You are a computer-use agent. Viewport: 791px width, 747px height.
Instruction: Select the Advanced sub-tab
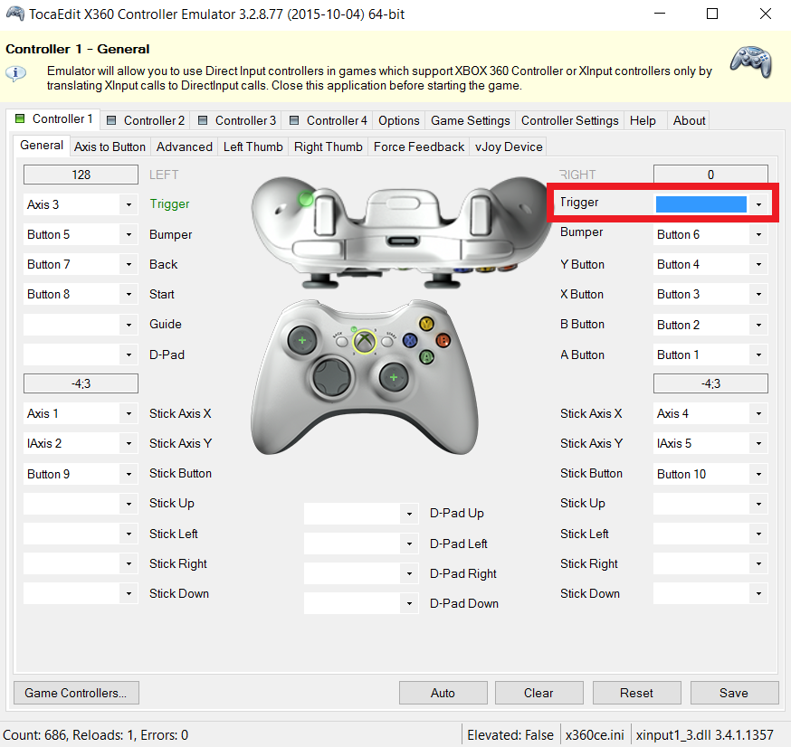pyautogui.click(x=184, y=147)
